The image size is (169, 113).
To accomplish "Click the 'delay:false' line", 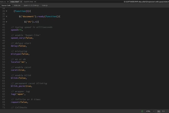I will tap(19, 46).
